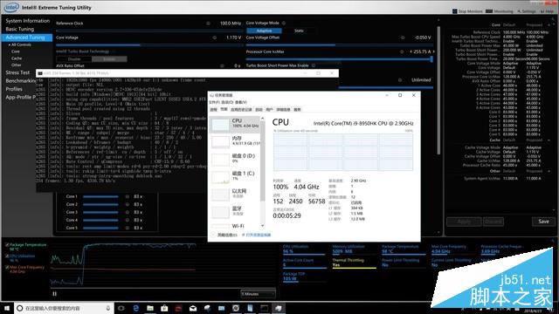
Task: Adjust the Processor Core IccMax slider
Action: [340, 59]
